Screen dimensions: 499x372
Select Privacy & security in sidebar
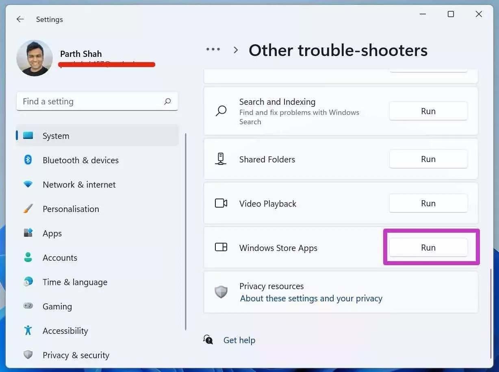point(98,355)
